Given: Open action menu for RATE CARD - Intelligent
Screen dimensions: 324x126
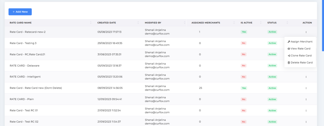Looking at the screenshot, I should point(306,77).
